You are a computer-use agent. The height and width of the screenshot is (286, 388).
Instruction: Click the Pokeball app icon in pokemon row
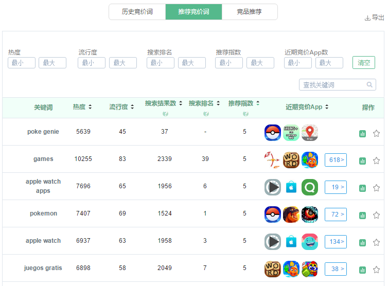(273, 214)
